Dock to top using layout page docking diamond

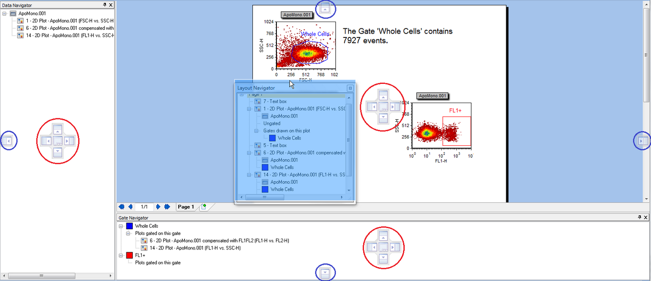[383, 95]
